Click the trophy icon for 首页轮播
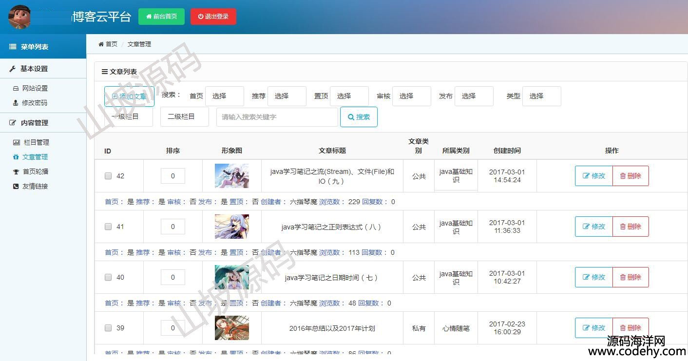 coord(16,172)
